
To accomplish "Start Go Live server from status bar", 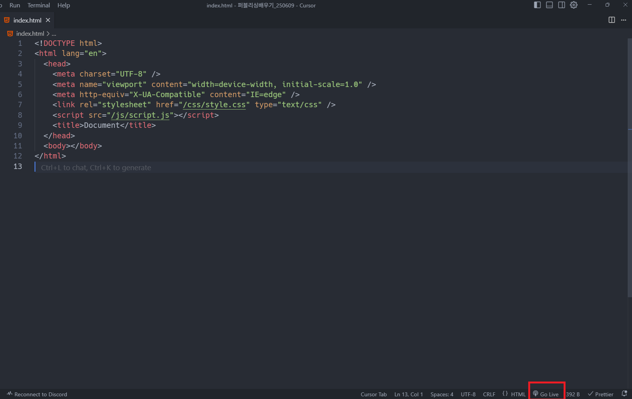I will (x=546, y=394).
